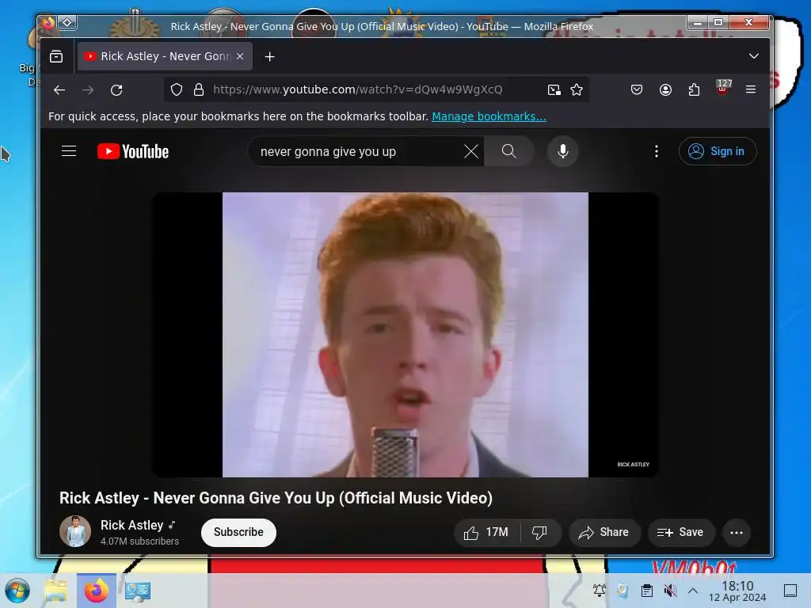Open more actions ellipsis under video

pyautogui.click(x=737, y=533)
